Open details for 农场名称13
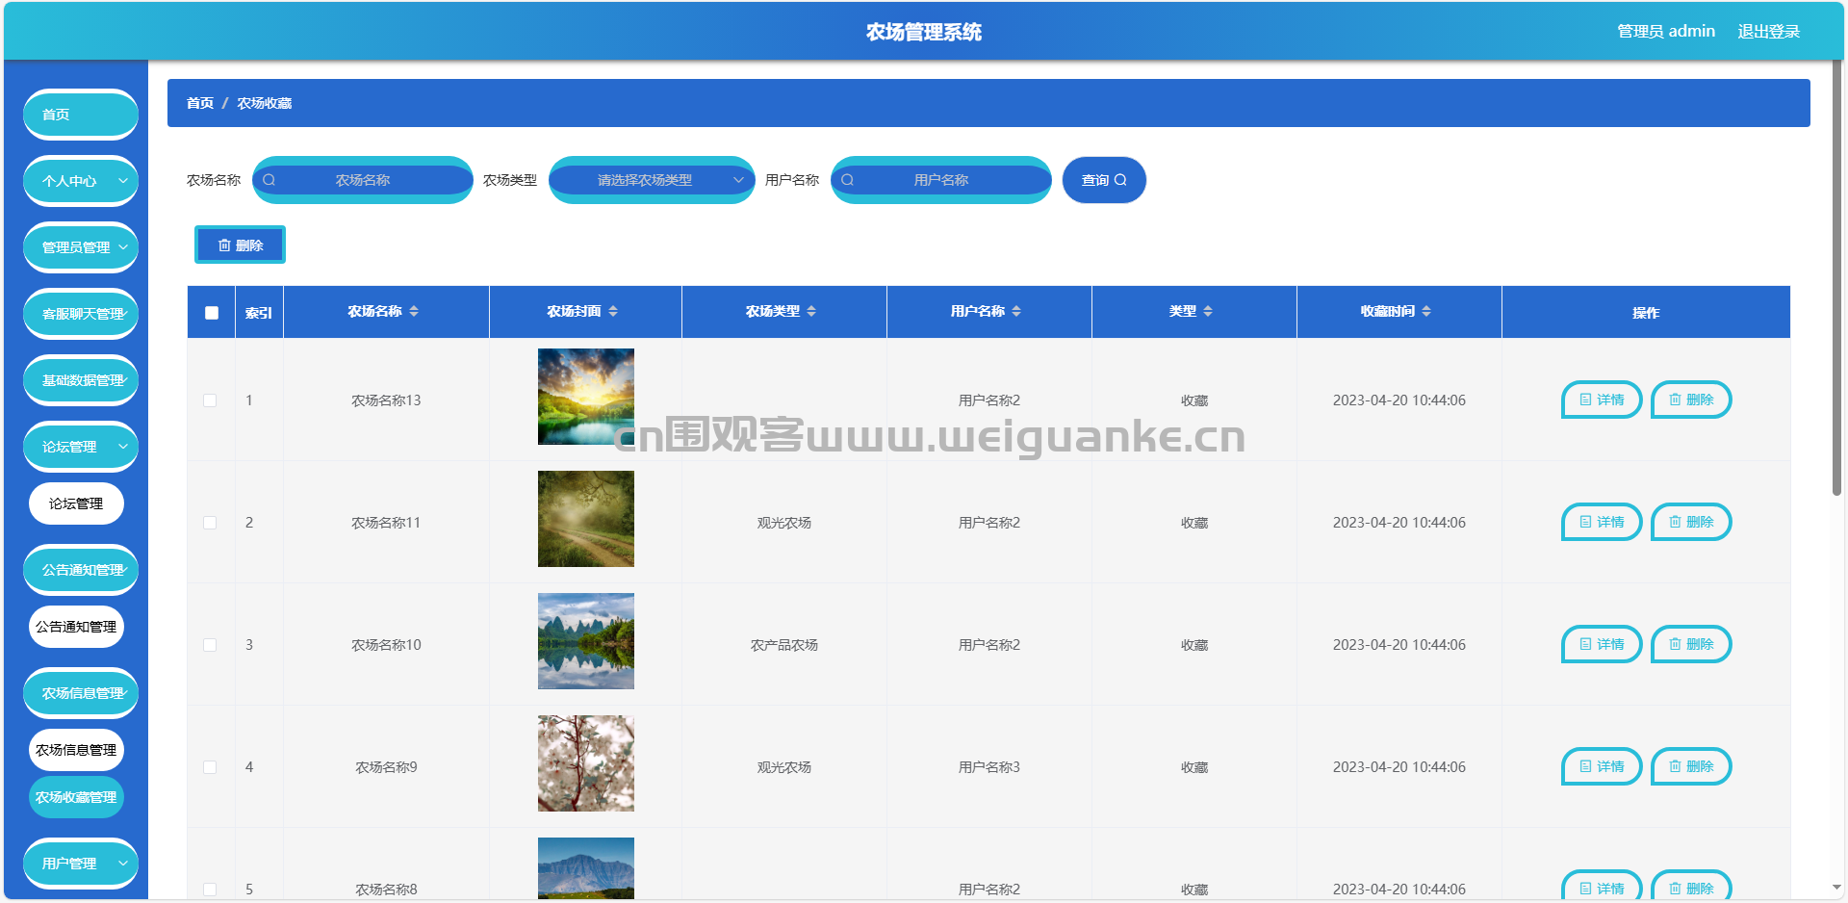 click(1601, 400)
